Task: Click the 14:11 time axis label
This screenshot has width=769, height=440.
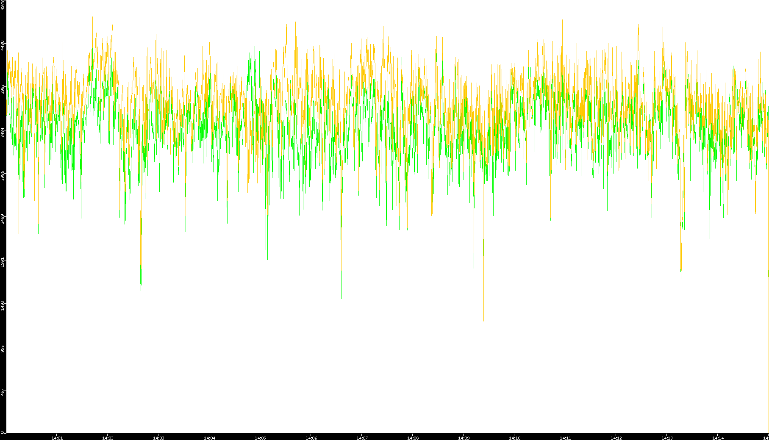Action: 565,437
